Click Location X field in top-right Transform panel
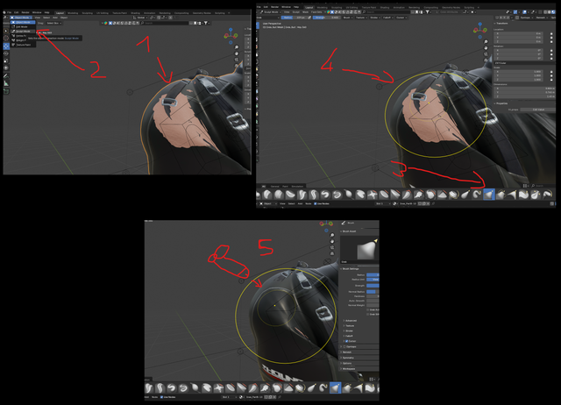 [x=519, y=33]
